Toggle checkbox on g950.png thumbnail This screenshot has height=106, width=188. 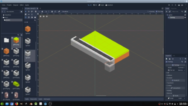point(12,60)
